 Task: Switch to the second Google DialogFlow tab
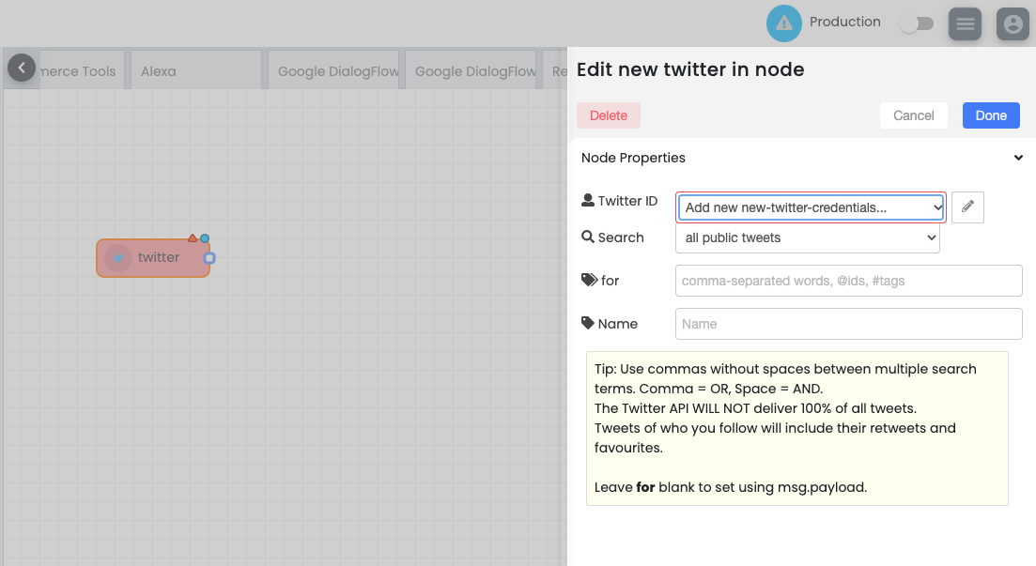[x=471, y=71]
